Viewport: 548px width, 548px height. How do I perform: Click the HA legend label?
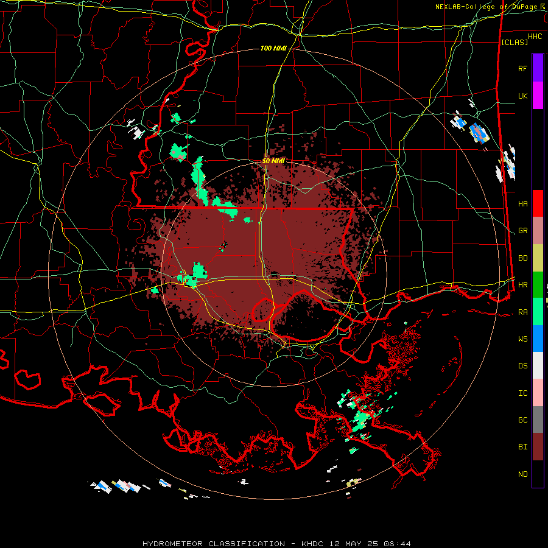[x=523, y=203]
